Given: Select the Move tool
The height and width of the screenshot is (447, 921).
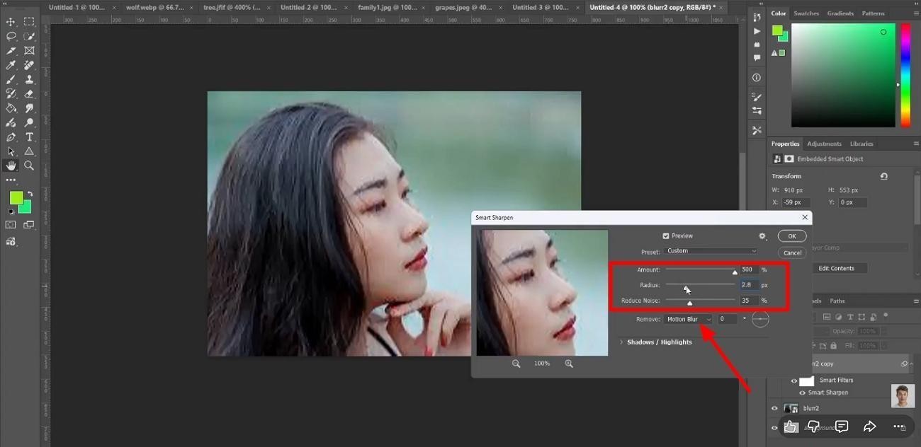Looking at the screenshot, I should coord(11,22).
